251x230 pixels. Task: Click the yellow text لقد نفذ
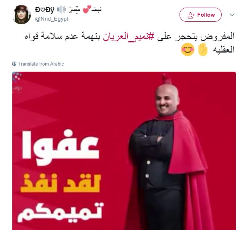(x=61, y=183)
